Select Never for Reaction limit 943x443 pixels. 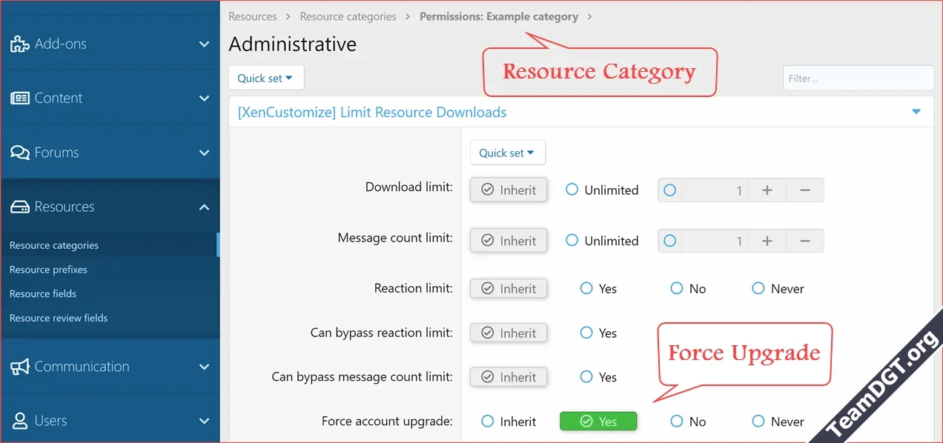[x=778, y=289]
